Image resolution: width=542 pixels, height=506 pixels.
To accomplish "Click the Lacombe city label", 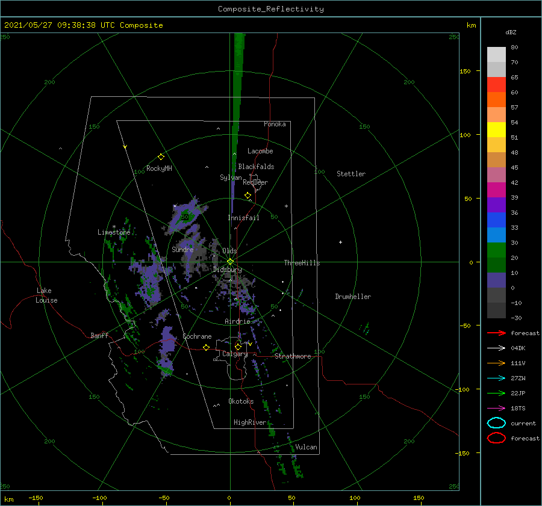I will point(260,151).
